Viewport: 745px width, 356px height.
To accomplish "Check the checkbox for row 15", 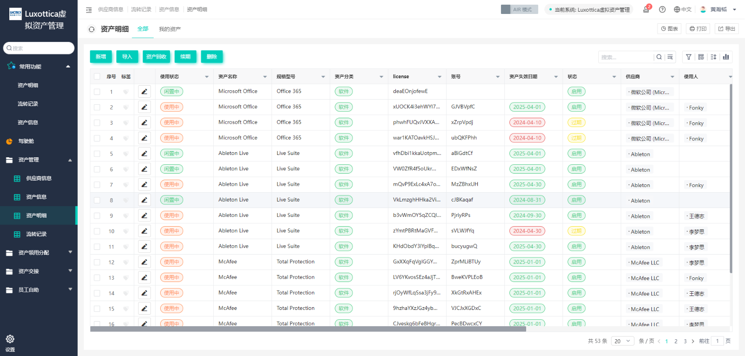I will tap(97, 309).
